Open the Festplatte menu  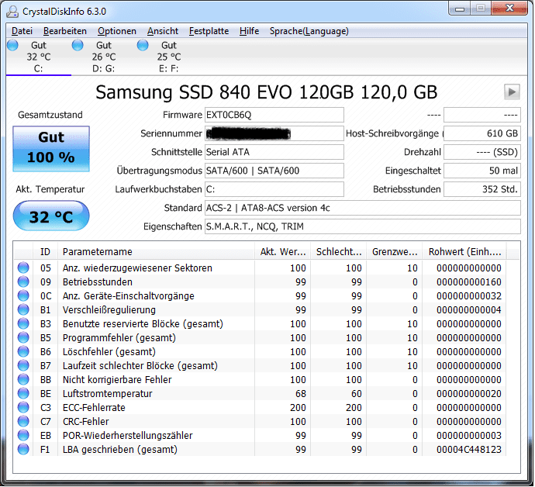pos(209,31)
